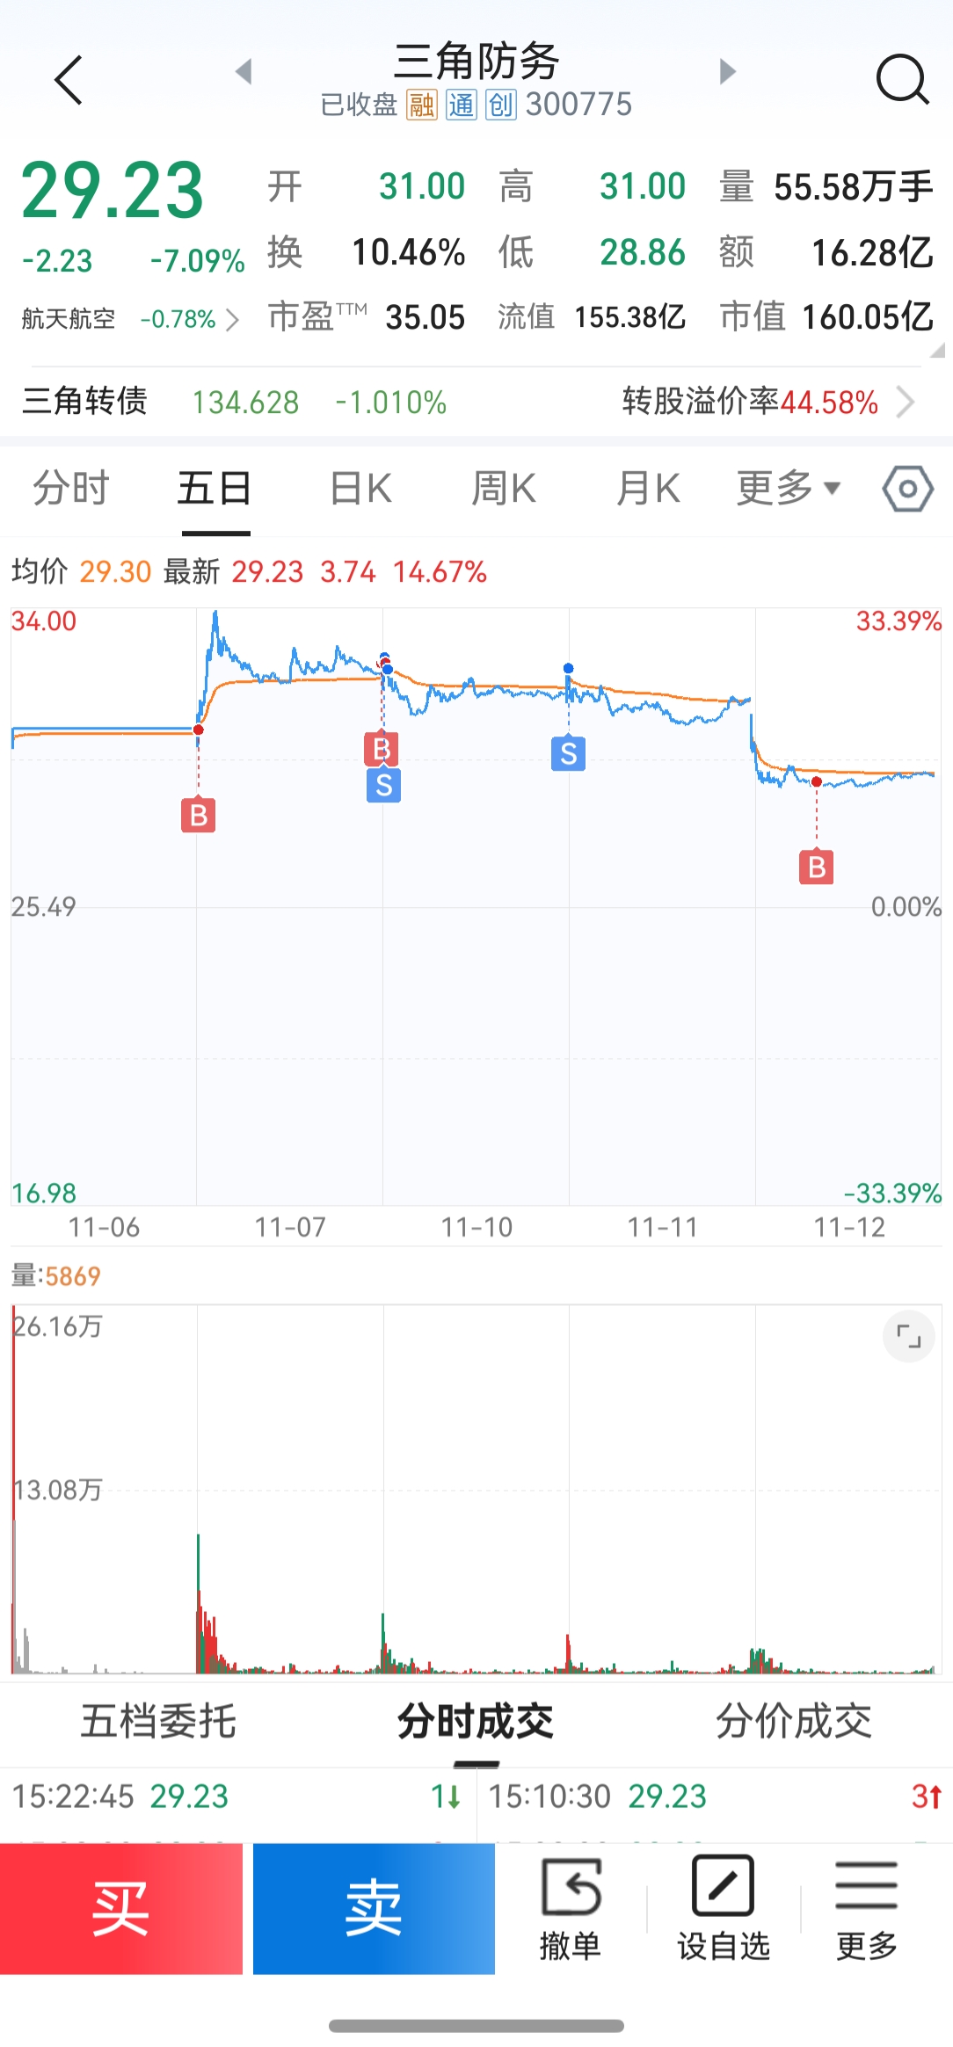Open the 更多 chart period dropdown
953x2047 pixels.
click(789, 488)
